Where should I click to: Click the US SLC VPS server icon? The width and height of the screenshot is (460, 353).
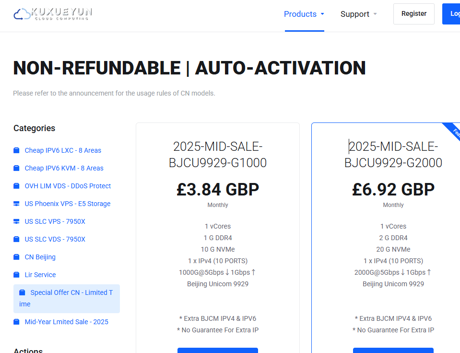(16, 221)
